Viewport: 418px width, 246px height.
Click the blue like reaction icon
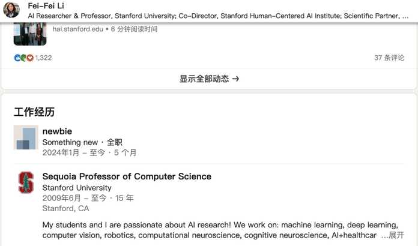[17, 58]
